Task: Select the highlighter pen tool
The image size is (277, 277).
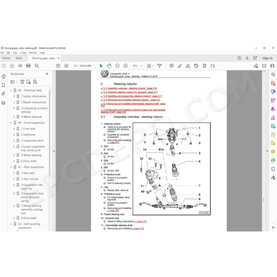Action: tap(180, 66)
